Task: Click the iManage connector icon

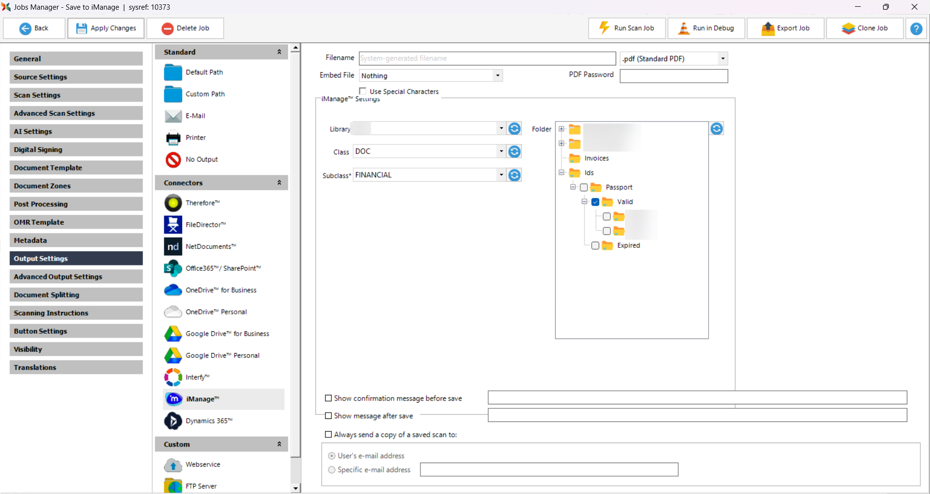Action: (173, 399)
